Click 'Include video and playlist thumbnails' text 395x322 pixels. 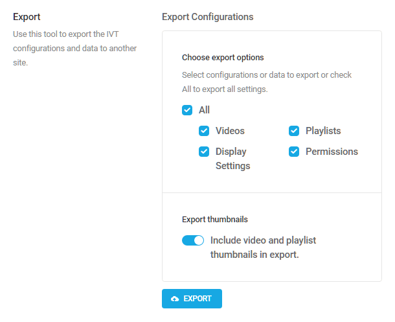(263, 247)
